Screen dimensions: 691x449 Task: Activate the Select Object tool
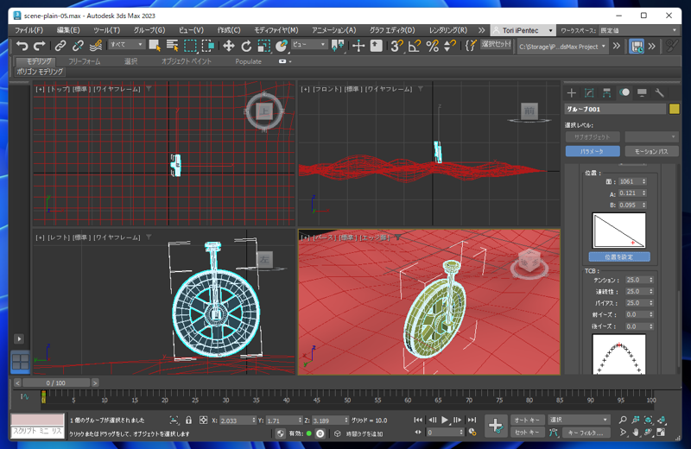click(x=155, y=46)
